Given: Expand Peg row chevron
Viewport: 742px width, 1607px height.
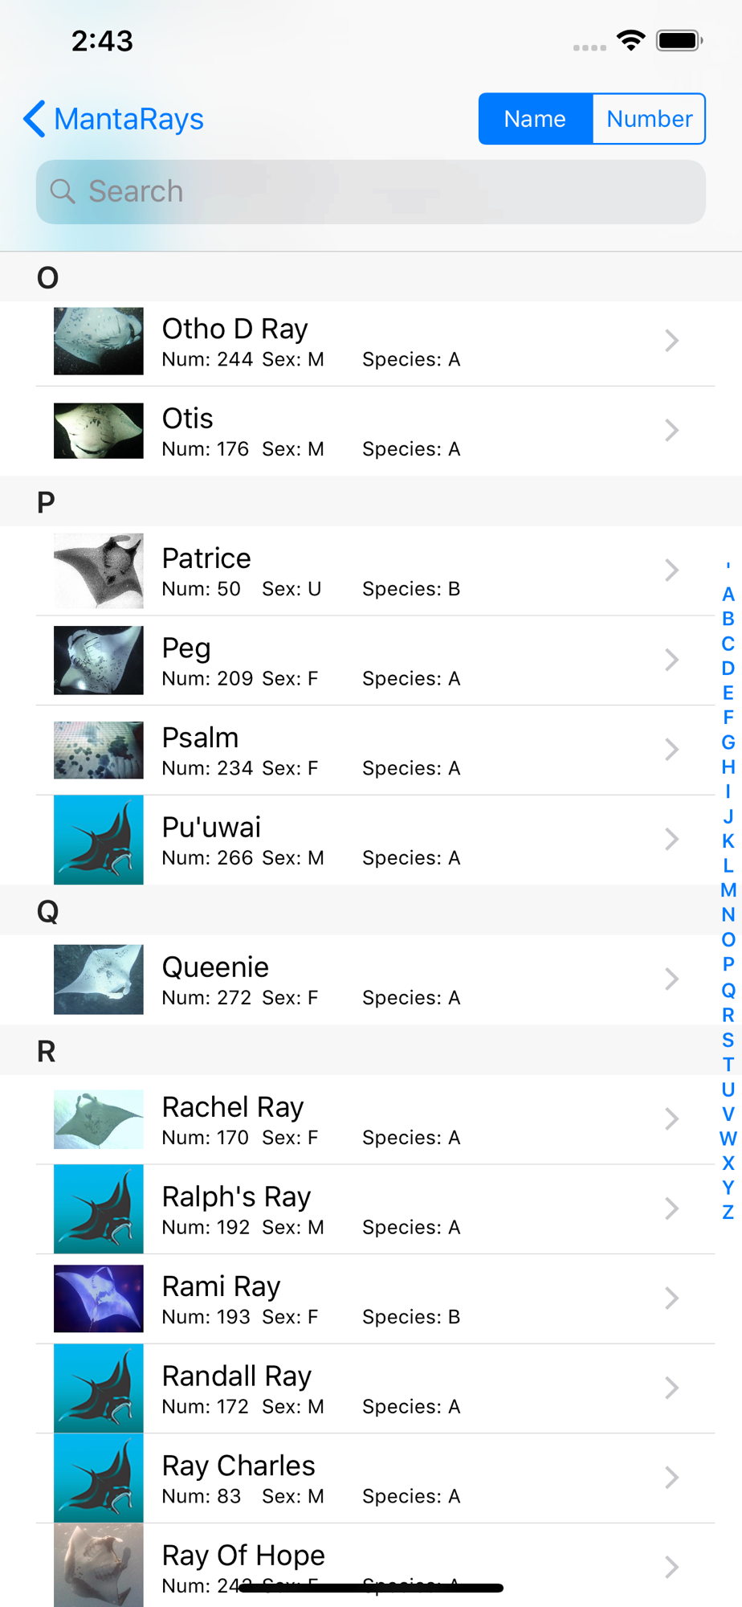Looking at the screenshot, I should [672, 660].
